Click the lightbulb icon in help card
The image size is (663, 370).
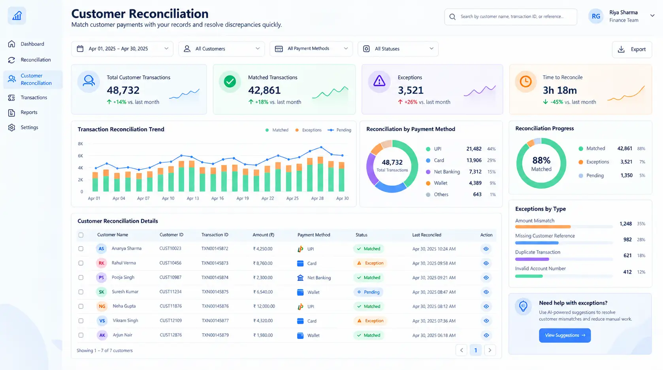pyautogui.click(x=523, y=306)
